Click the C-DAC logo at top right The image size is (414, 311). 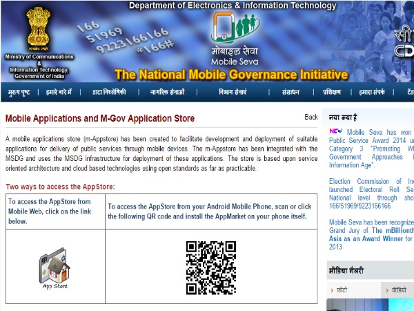pos(403,41)
